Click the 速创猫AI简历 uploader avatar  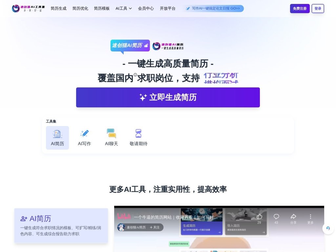point(121,227)
